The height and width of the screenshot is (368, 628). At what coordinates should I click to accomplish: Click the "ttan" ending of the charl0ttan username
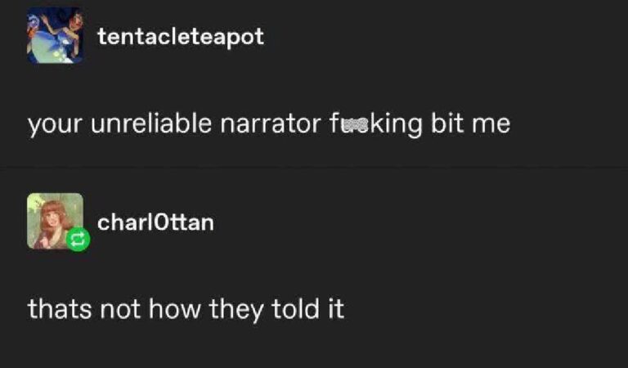click(195, 222)
